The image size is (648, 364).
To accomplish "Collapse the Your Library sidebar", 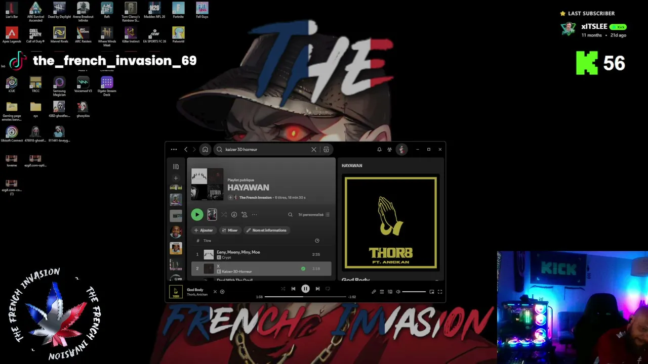I will point(176,166).
